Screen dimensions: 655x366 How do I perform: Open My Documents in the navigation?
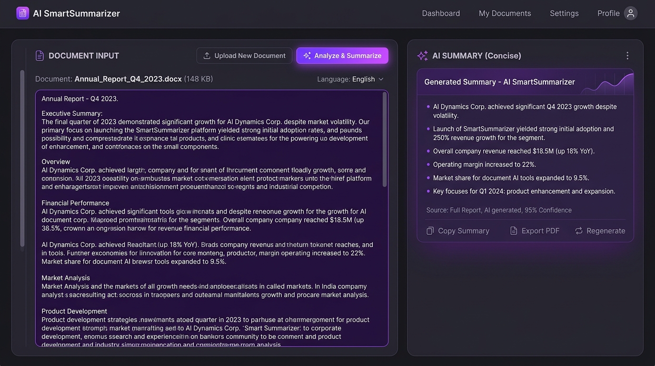(x=505, y=13)
